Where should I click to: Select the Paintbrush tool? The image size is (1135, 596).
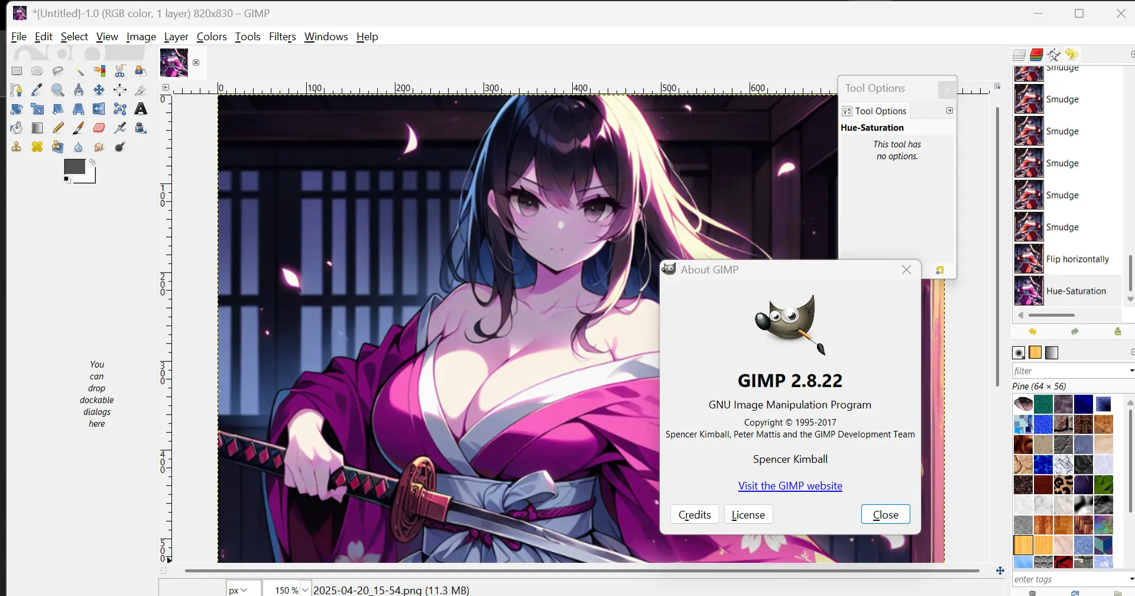pos(78,128)
